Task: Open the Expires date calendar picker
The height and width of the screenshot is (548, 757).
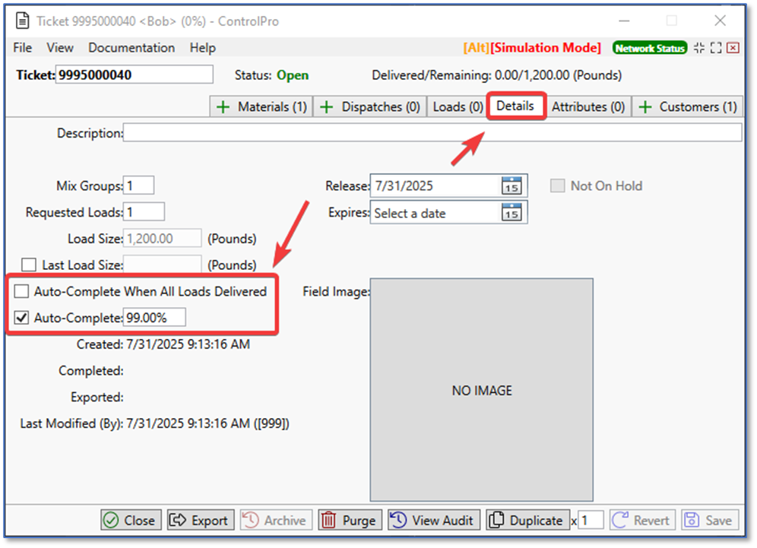Action: point(512,213)
